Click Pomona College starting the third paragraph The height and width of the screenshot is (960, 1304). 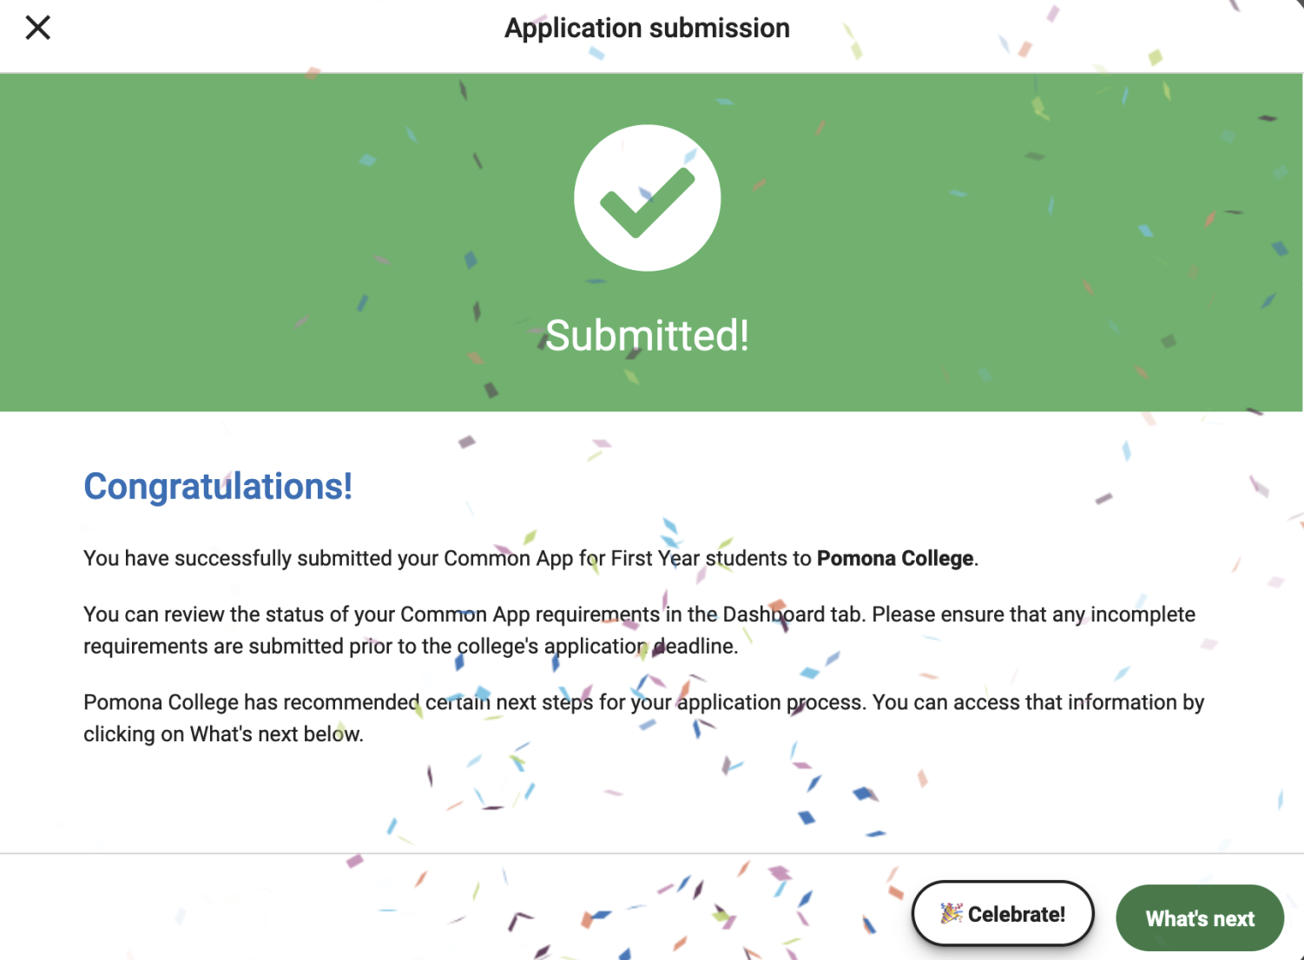tap(161, 702)
